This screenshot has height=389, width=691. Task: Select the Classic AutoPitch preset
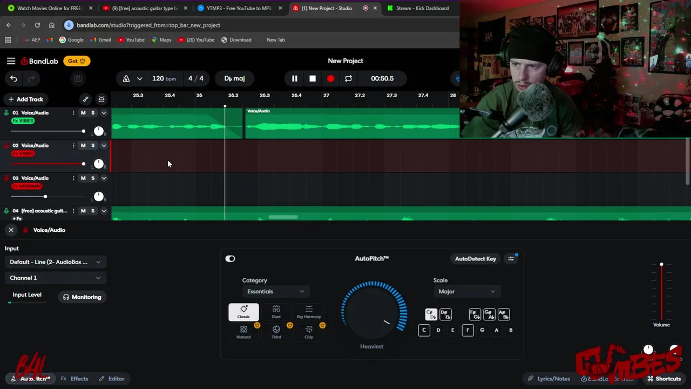click(x=243, y=312)
